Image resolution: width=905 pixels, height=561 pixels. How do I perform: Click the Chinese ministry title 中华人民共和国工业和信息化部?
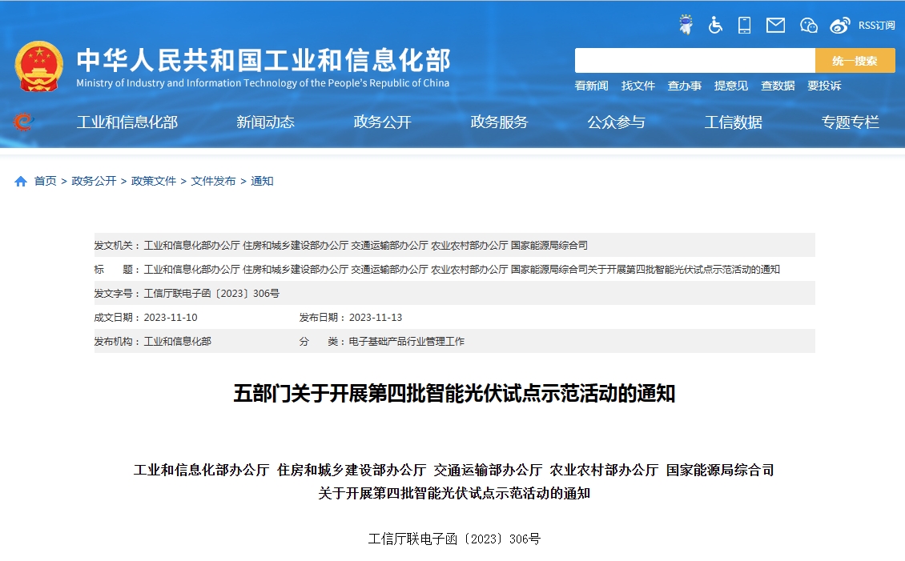click(263, 60)
